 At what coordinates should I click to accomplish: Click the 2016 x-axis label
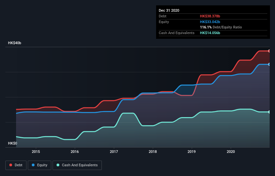click(75, 152)
